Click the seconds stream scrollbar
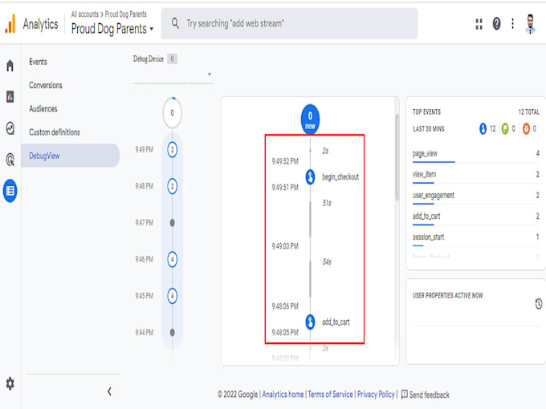546x409 pixels. tap(397, 158)
